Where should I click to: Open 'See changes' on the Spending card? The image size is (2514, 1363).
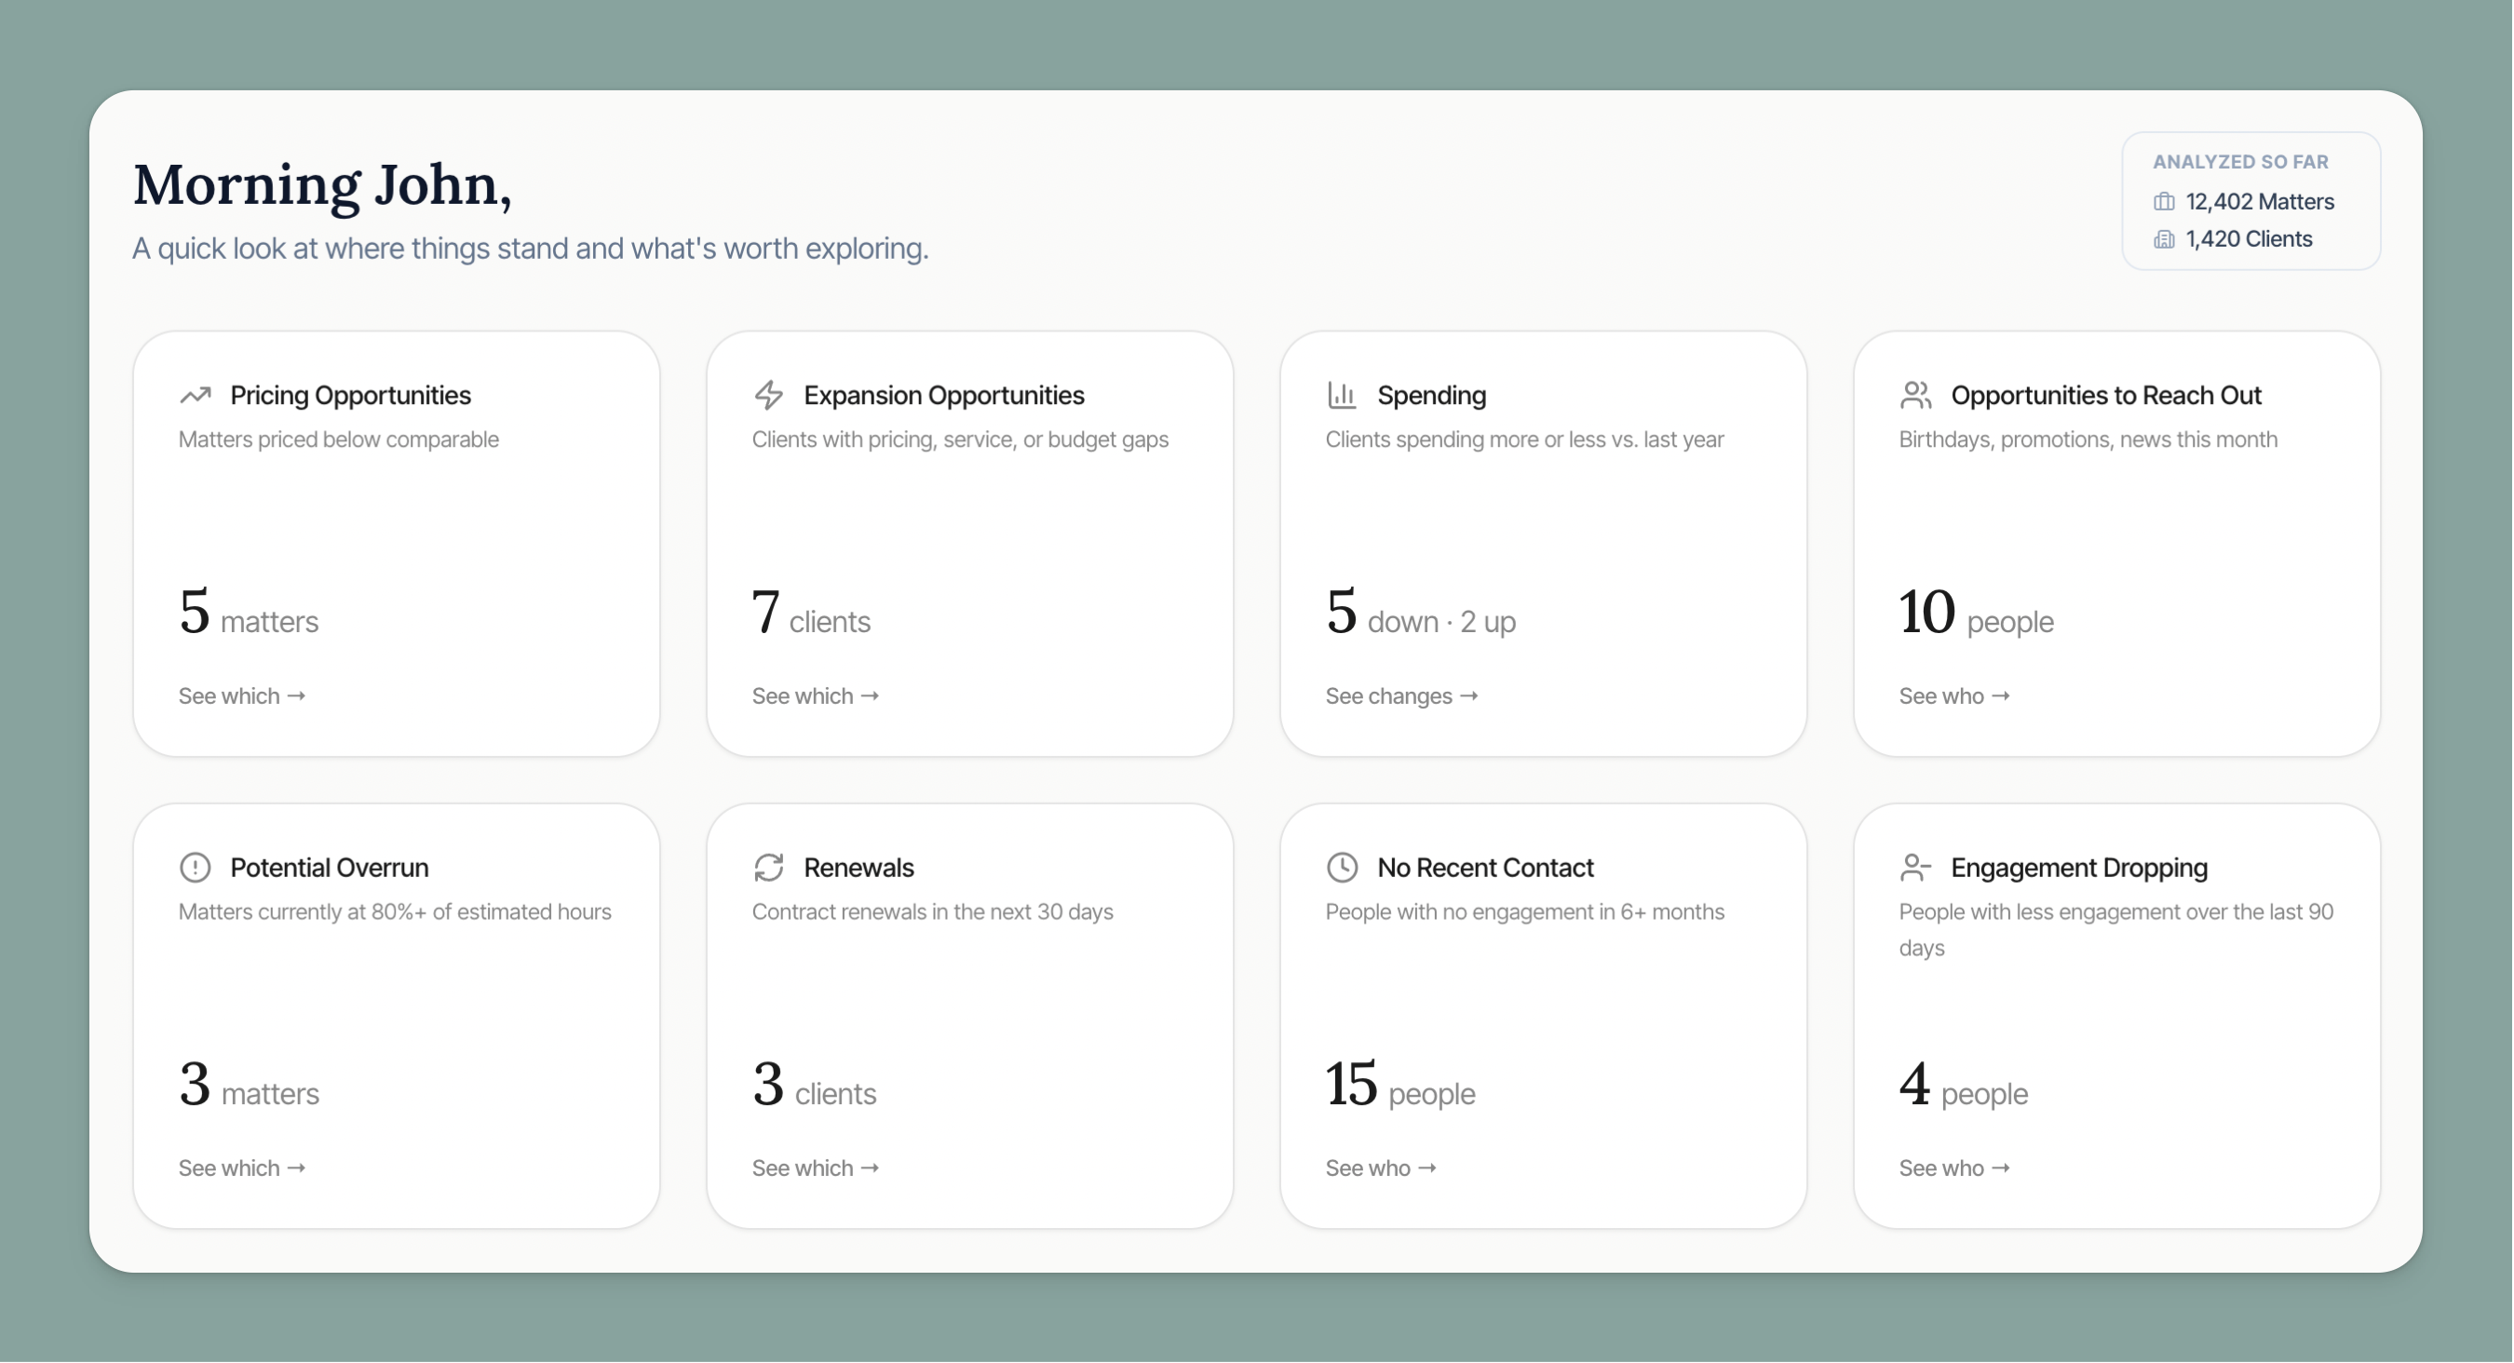(1401, 695)
